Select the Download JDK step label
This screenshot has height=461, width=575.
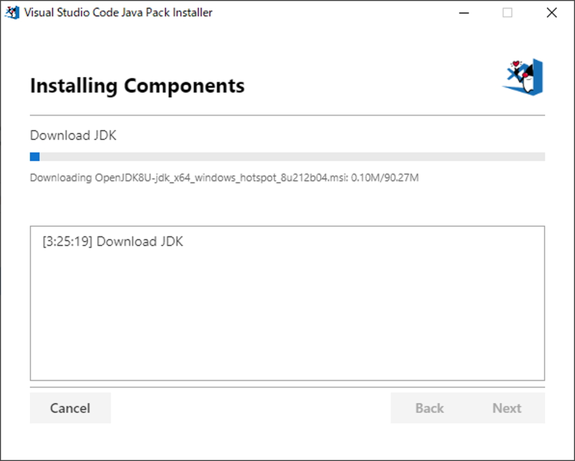click(x=72, y=135)
